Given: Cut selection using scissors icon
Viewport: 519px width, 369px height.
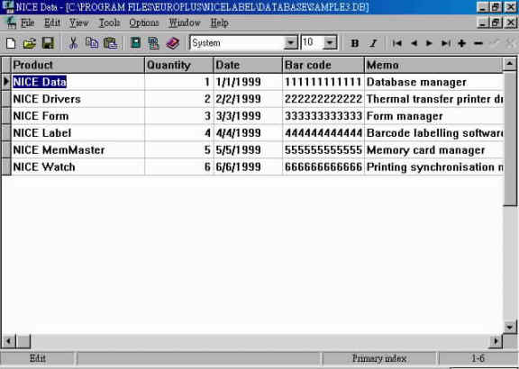Looking at the screenshot, I should pos(73,43).
